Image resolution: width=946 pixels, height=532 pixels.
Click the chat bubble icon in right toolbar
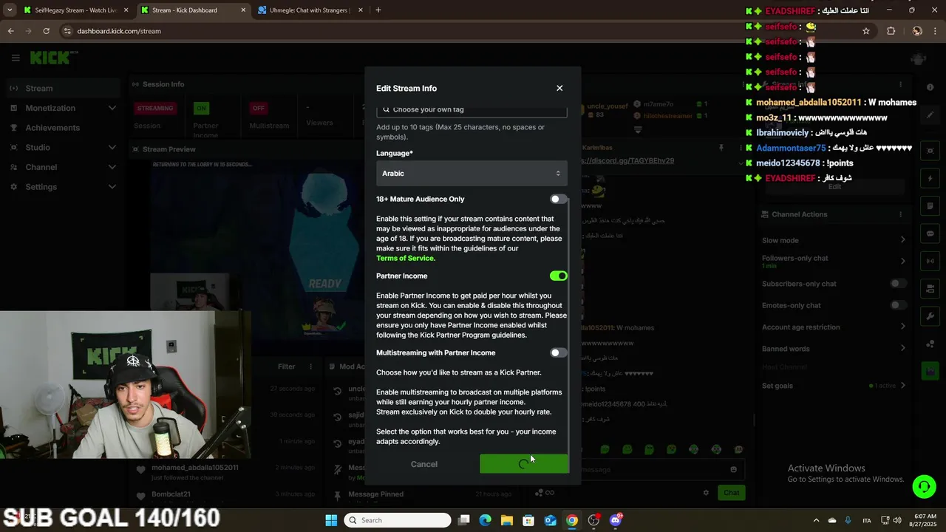coord(930,233)
